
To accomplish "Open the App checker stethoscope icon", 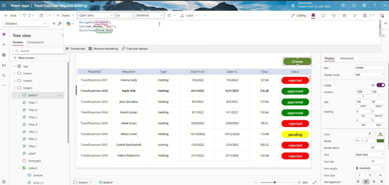I will (334, 15).
